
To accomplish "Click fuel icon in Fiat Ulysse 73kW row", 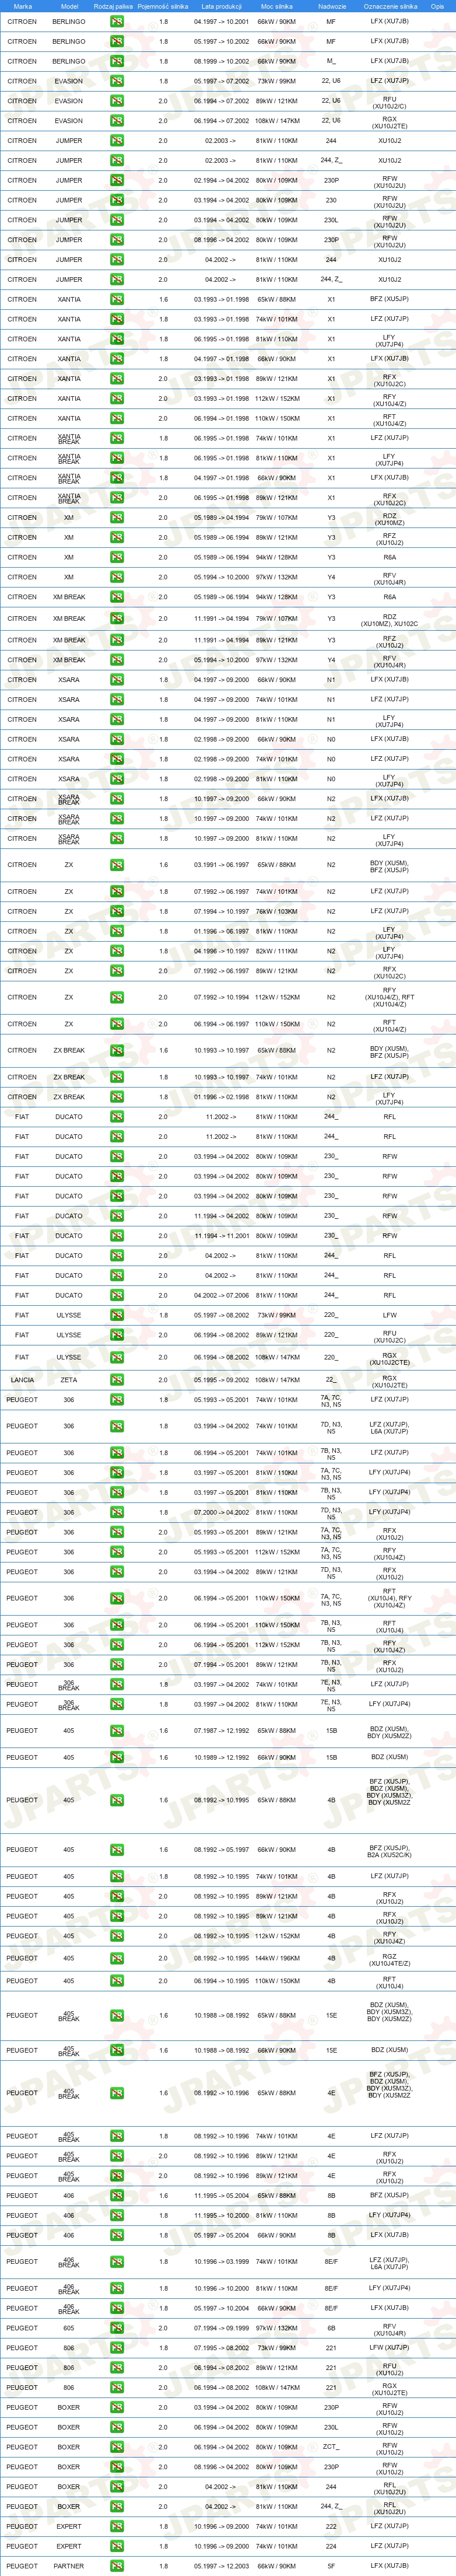I will [x=117, y=1315].
